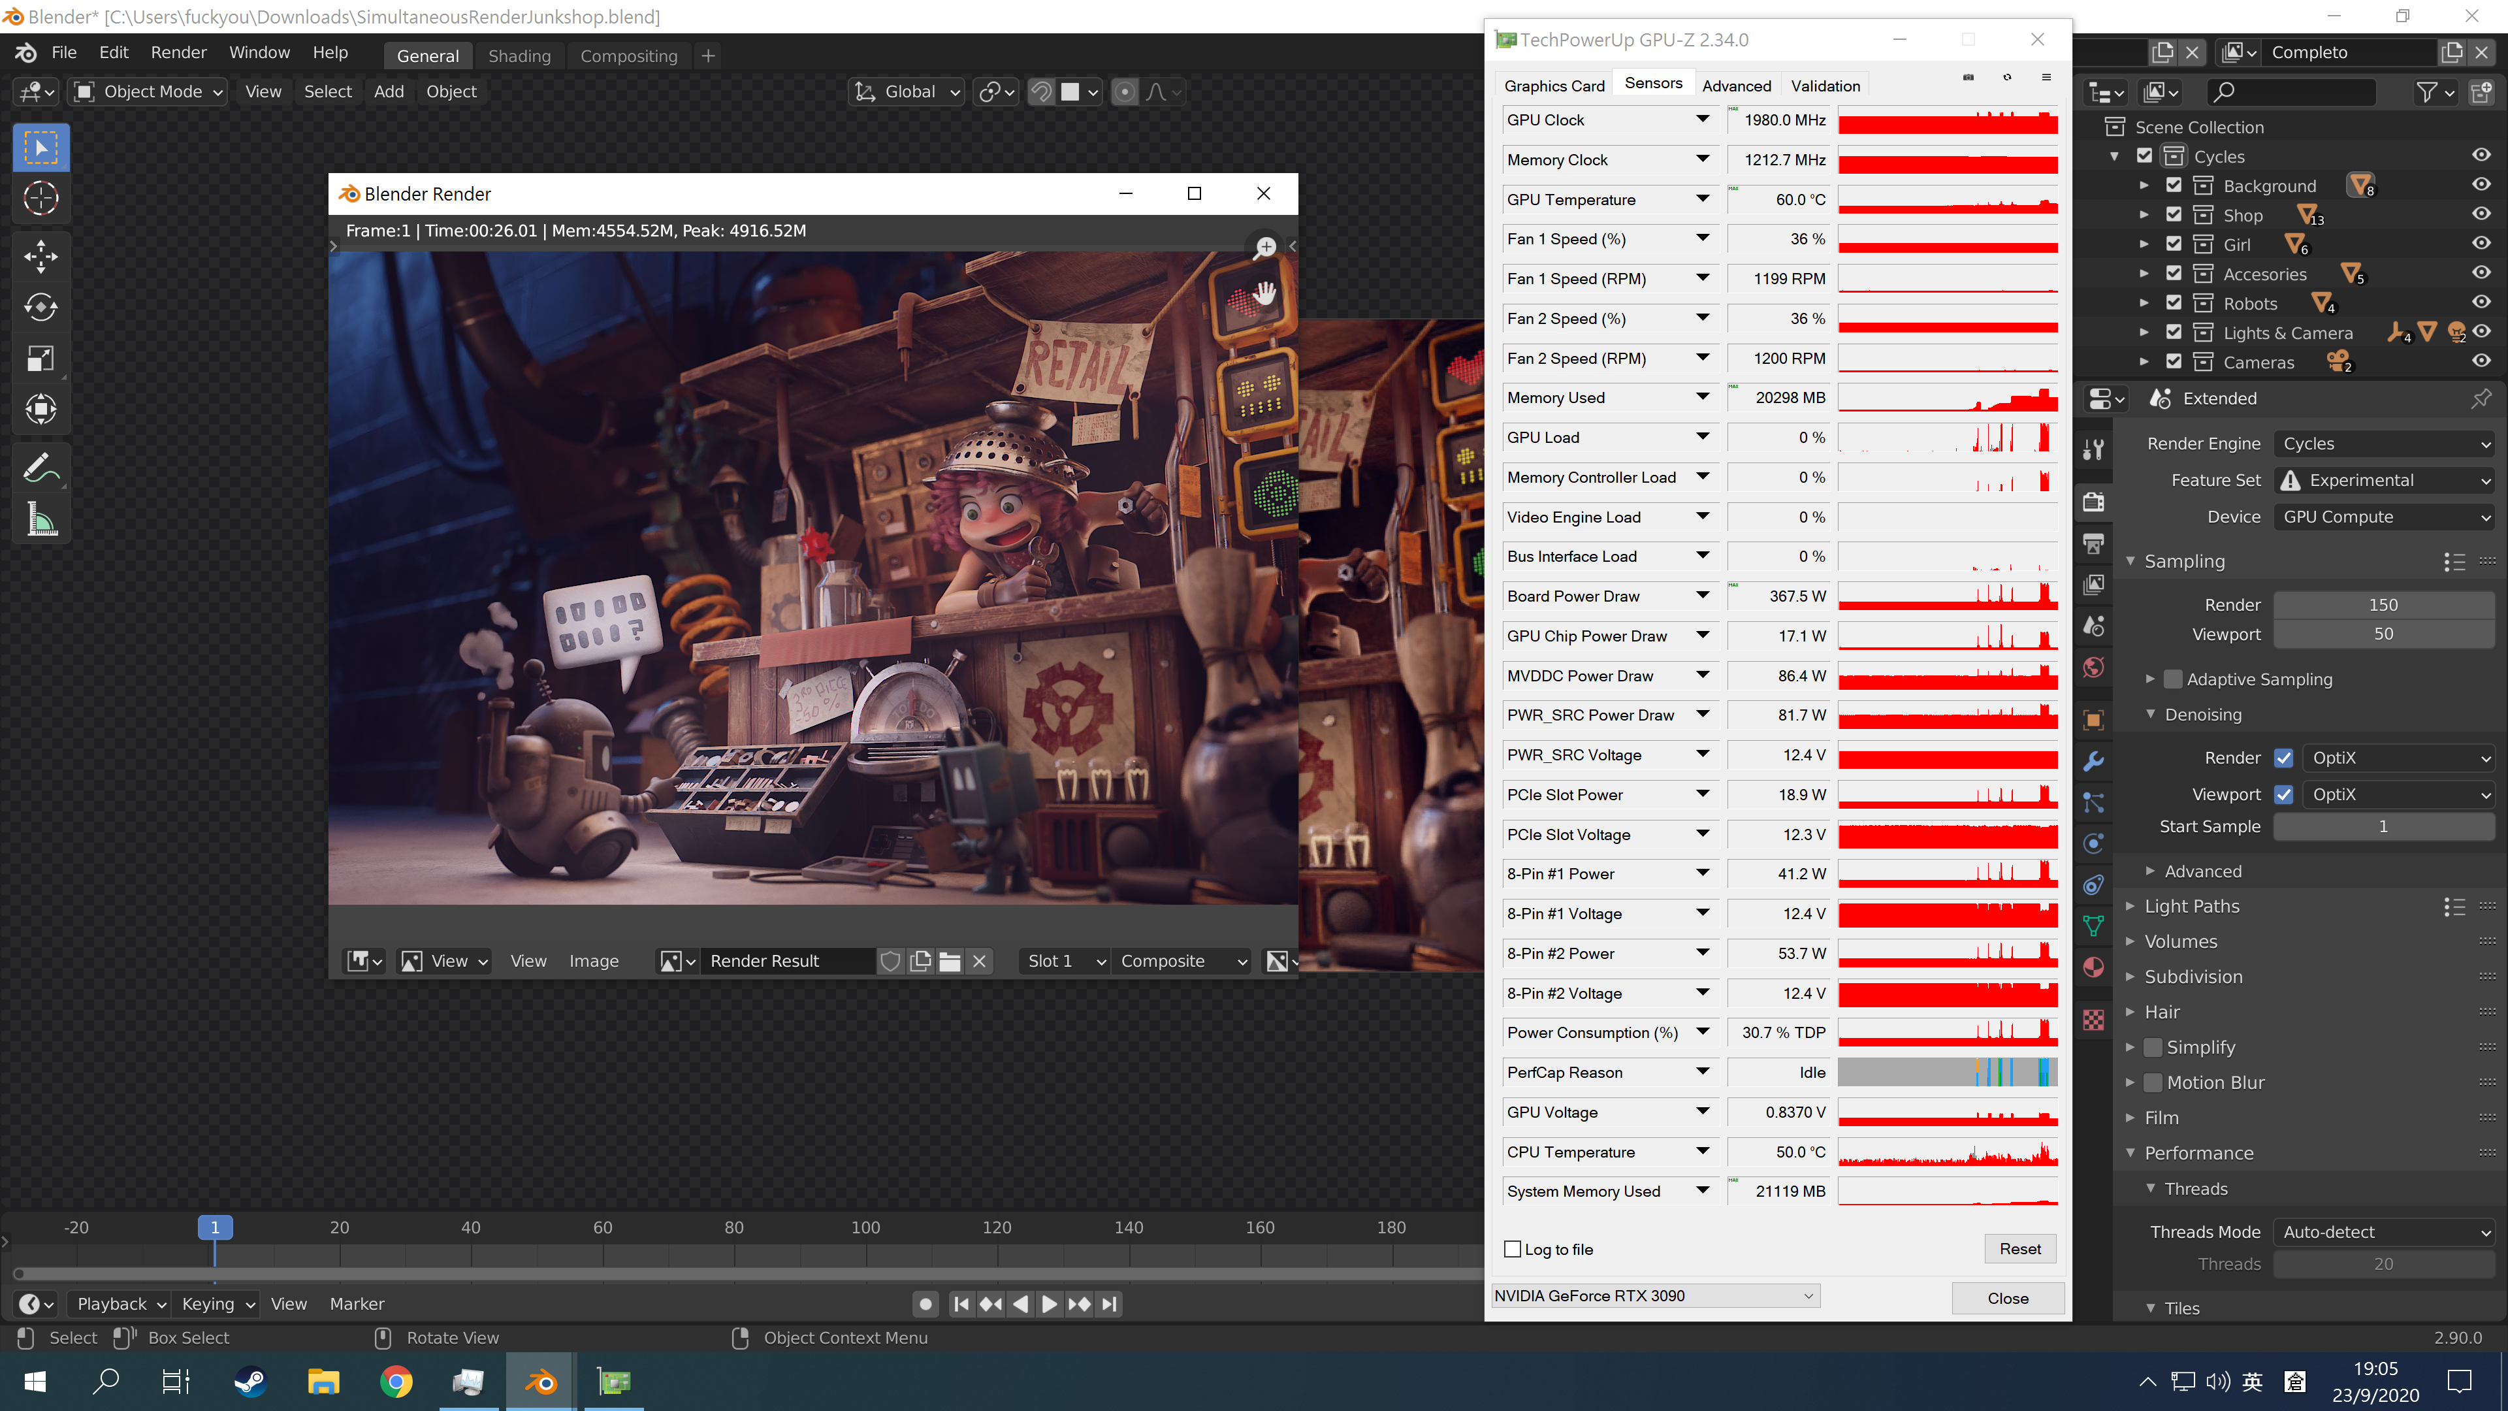Disable Render denoising checkbox
Image resolution: width=2508 pixels, height=1411 pixels.
pyautogui.click(x=2284, y=758)
